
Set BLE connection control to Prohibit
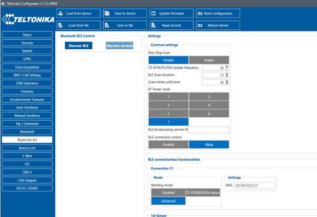168,144
